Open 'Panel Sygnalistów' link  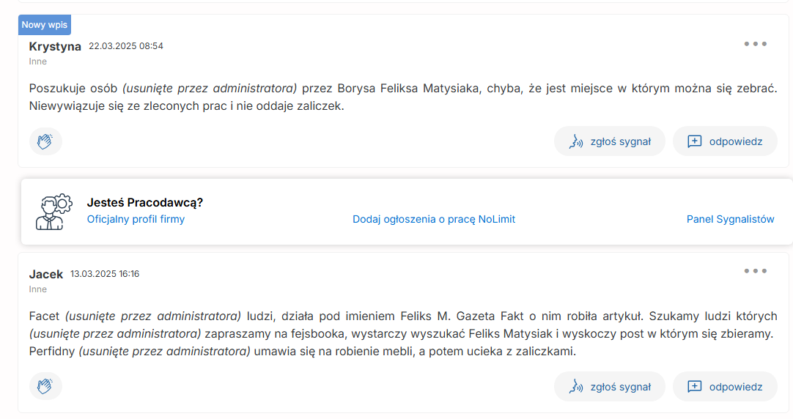coord(730,219)
